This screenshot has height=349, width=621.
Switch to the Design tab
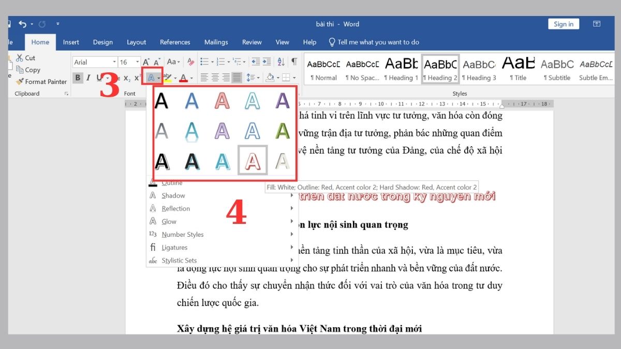point(103,42)
